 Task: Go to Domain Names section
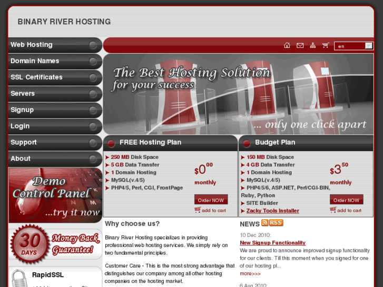coord(55,61)
